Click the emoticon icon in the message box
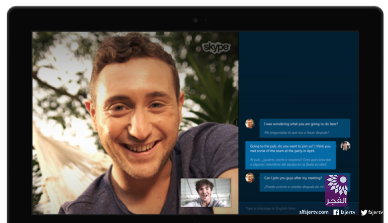This screenshot has width=388, height=223. pos(347,208)
